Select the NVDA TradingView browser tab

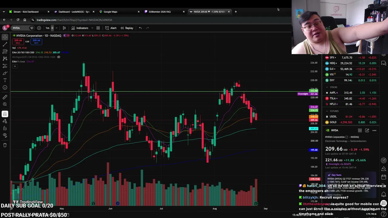click(209, 12)
